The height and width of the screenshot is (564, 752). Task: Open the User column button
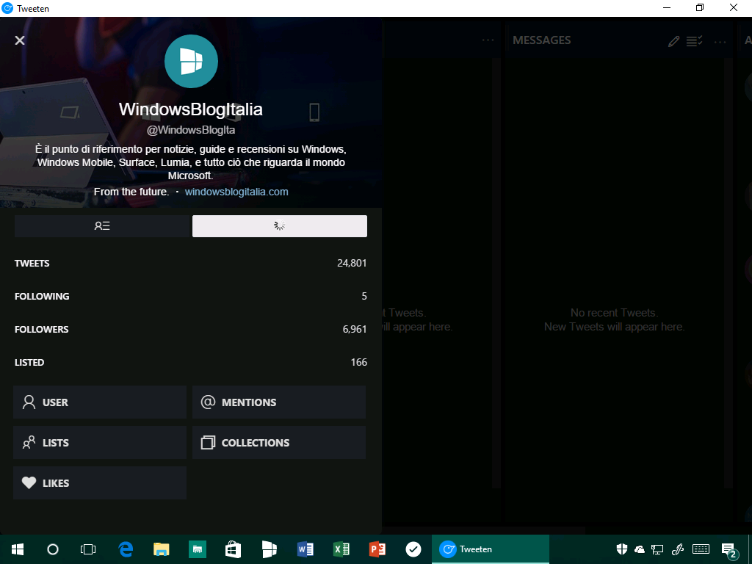click(x=100, y=402)
